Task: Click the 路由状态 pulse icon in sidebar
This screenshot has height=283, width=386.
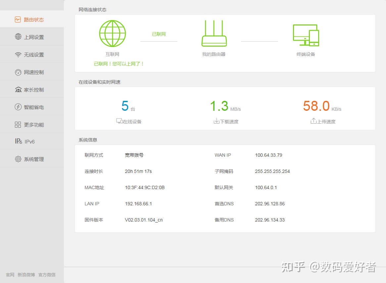Action: [18, 20]
